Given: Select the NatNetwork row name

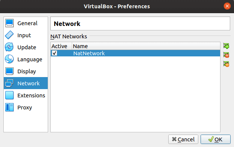Looking at the screenshot, I should pos(89,53).
